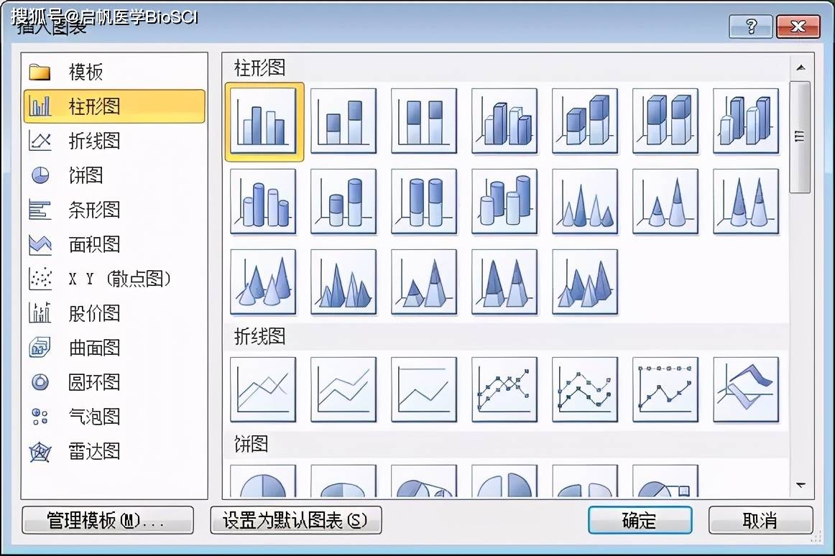The width and height of the screenshot is (835, 556).
Task: Choose the stacked column chart icon
Action: coord(343,121)
